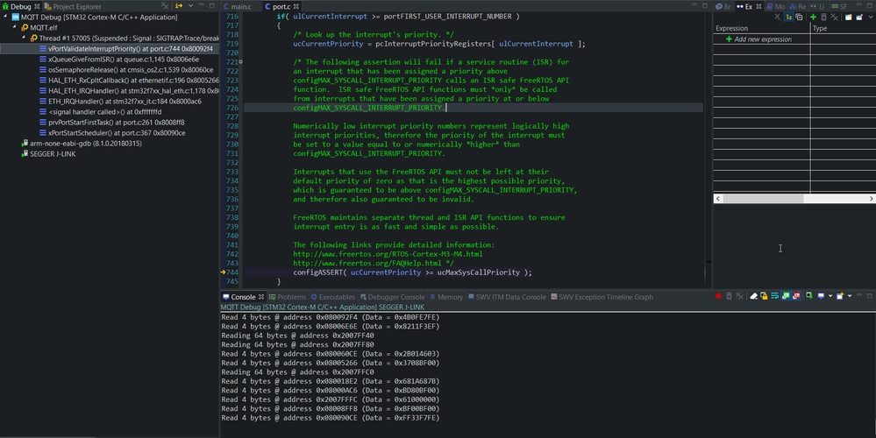Clear the Console with eraser icon
Image resolution: width=876 pixels, height=438 pixels.
(x=753, y=296)
